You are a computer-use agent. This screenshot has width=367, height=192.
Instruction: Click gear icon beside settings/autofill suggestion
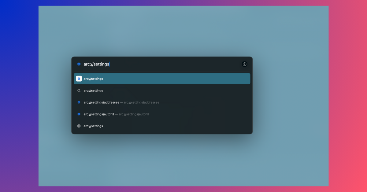79,114
